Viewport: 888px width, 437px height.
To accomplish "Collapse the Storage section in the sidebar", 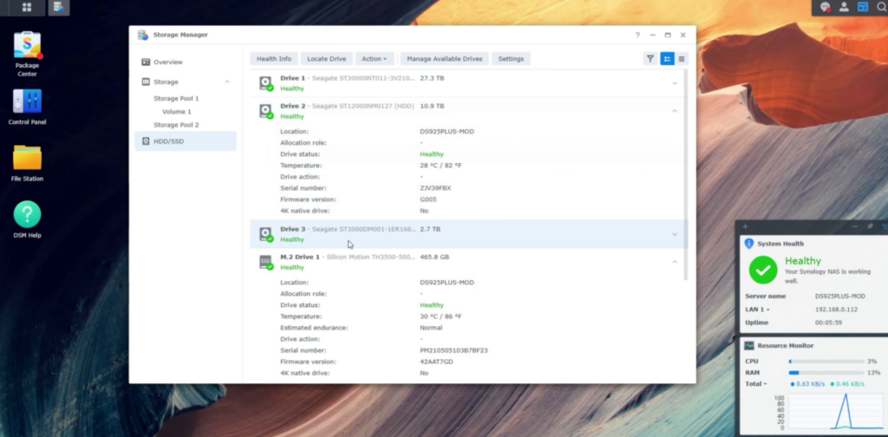I will (227, 82).
